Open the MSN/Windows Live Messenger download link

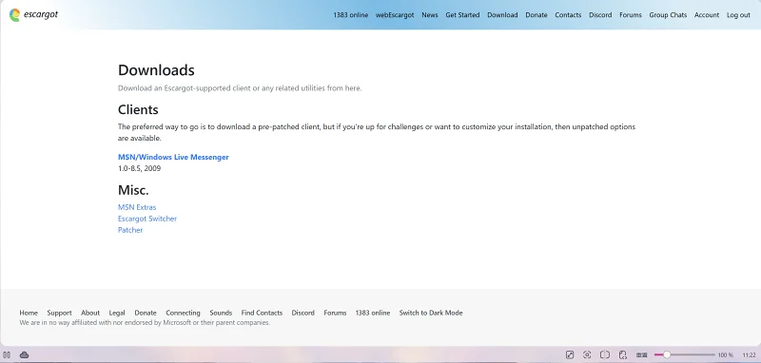173,157
